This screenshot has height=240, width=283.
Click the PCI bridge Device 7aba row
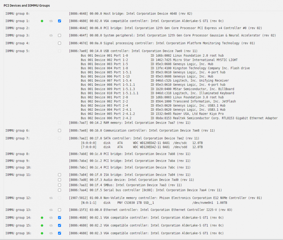click(x=130, y=161)
